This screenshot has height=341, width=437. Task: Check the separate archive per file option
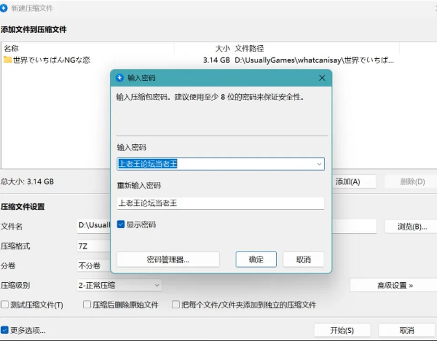(176, 305)
